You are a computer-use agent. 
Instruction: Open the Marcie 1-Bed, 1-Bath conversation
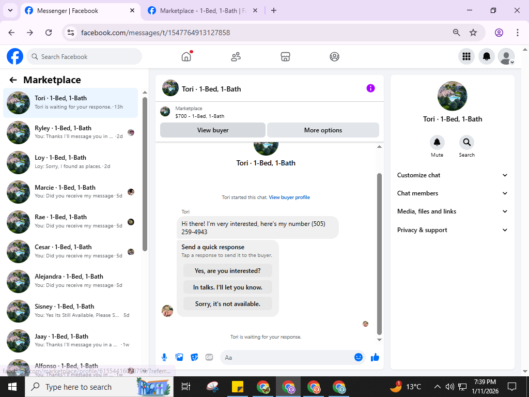tap(70, 192)
